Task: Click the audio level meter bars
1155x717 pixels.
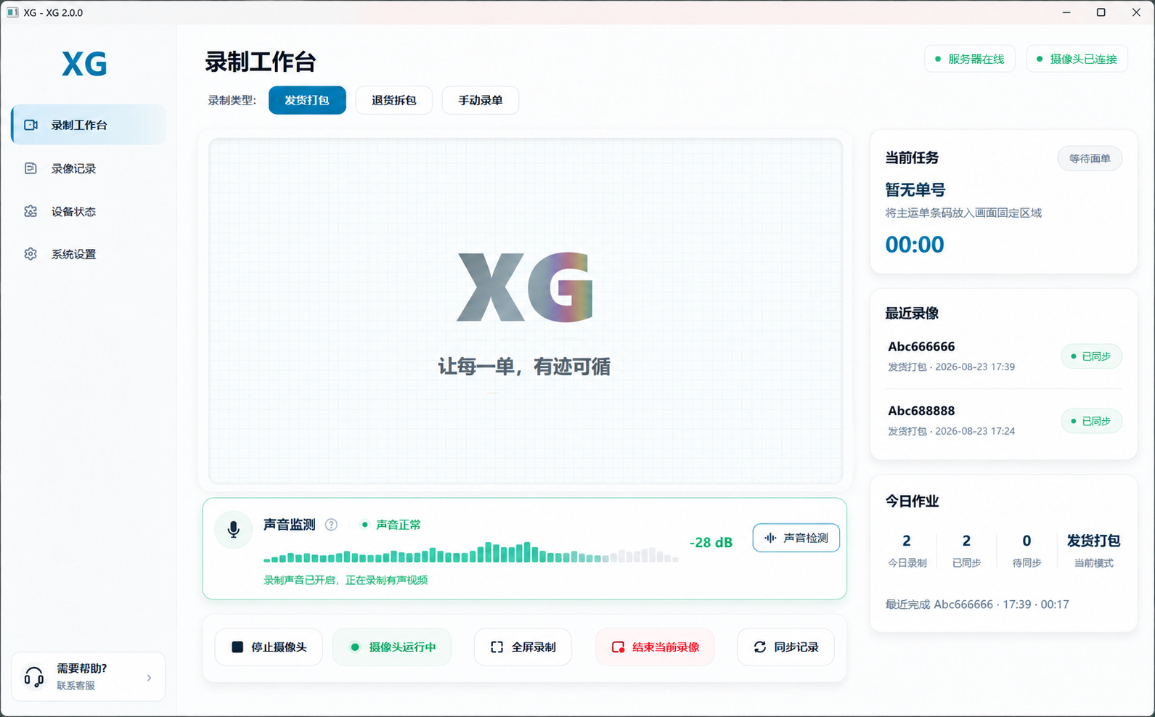Action: click(471, 552)
